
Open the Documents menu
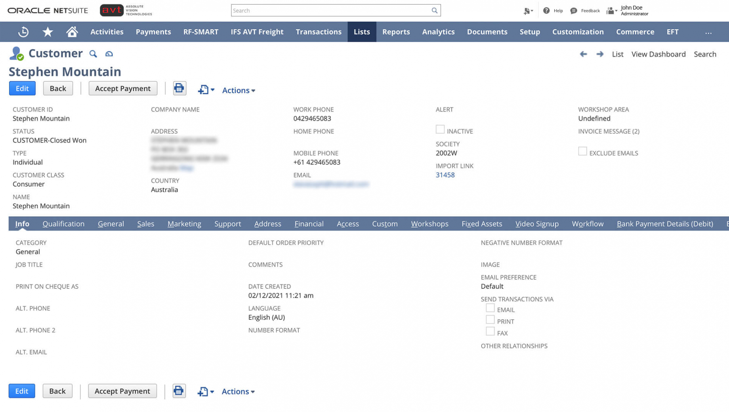pos(487,32)
